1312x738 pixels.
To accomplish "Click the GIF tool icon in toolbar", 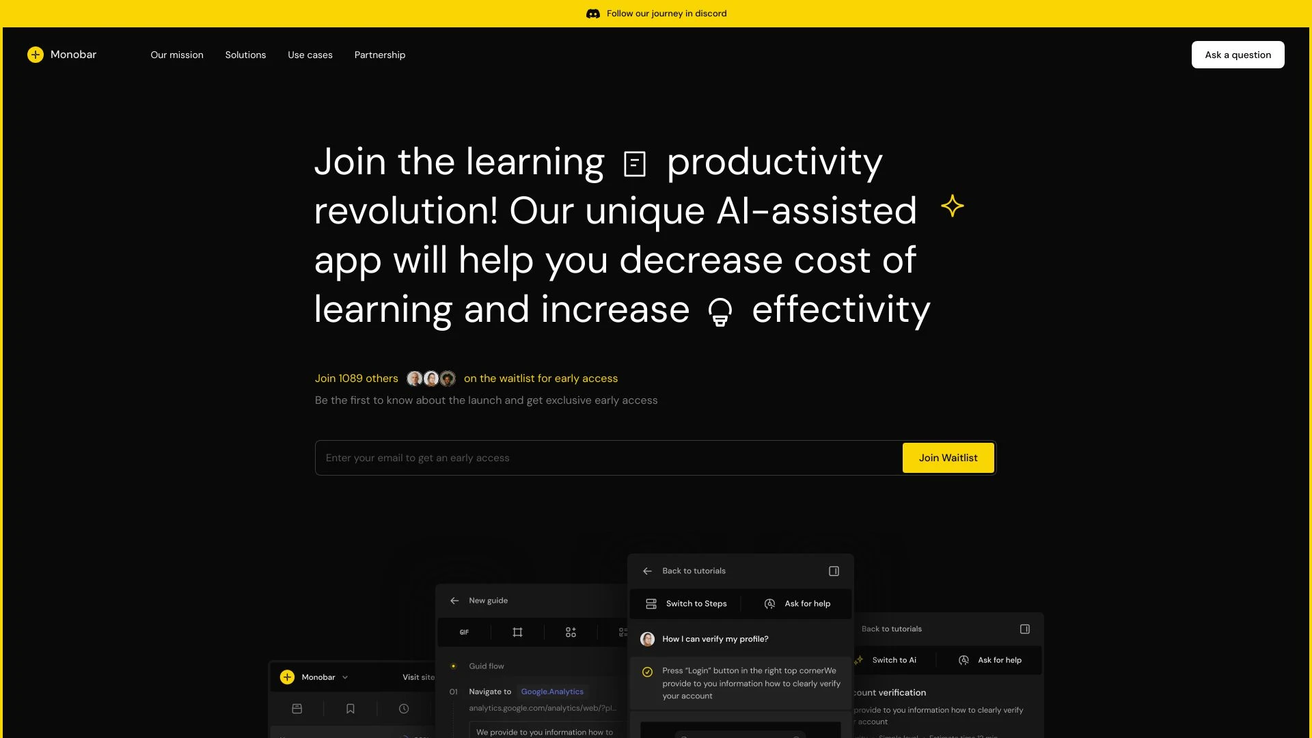I will coord(464,631).
